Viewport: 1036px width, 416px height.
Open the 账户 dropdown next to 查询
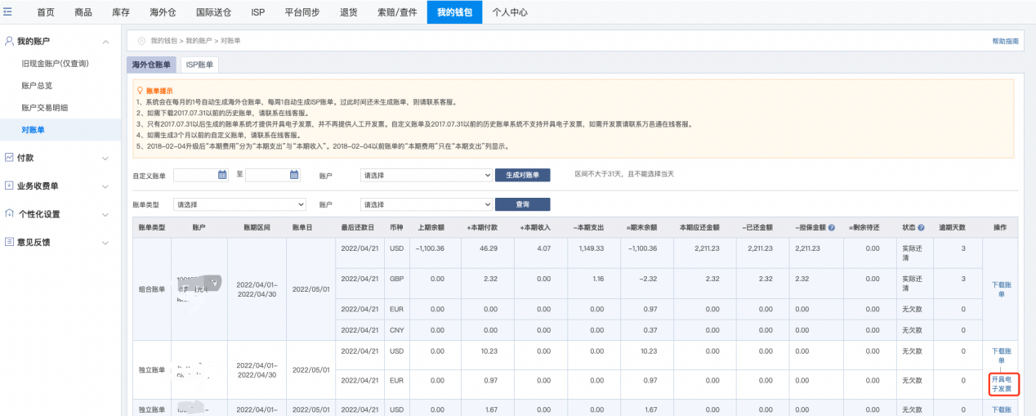[426, 204]
